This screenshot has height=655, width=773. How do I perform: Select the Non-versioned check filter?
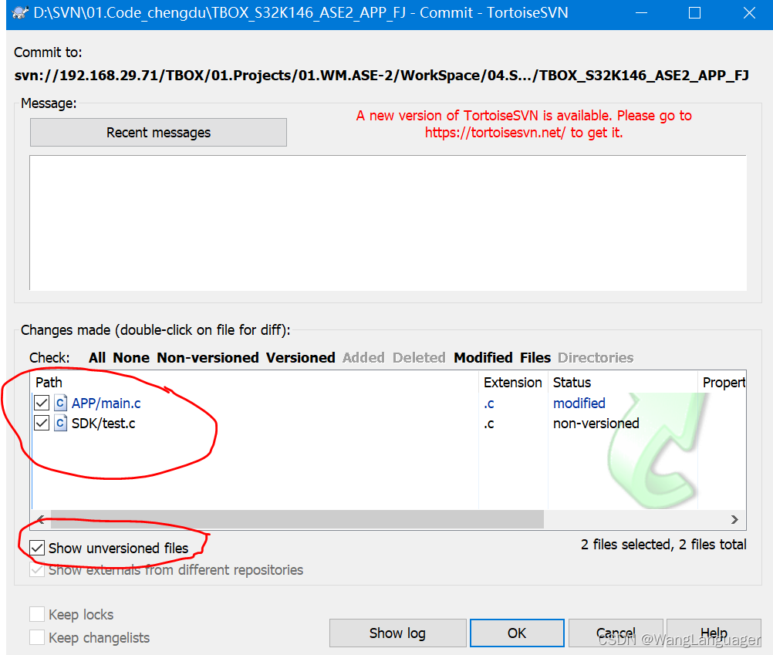click(208, 357)
